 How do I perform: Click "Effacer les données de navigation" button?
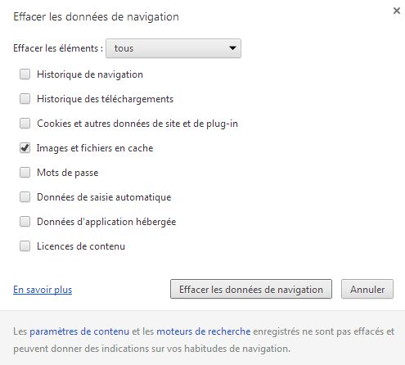tap(251, 289)
